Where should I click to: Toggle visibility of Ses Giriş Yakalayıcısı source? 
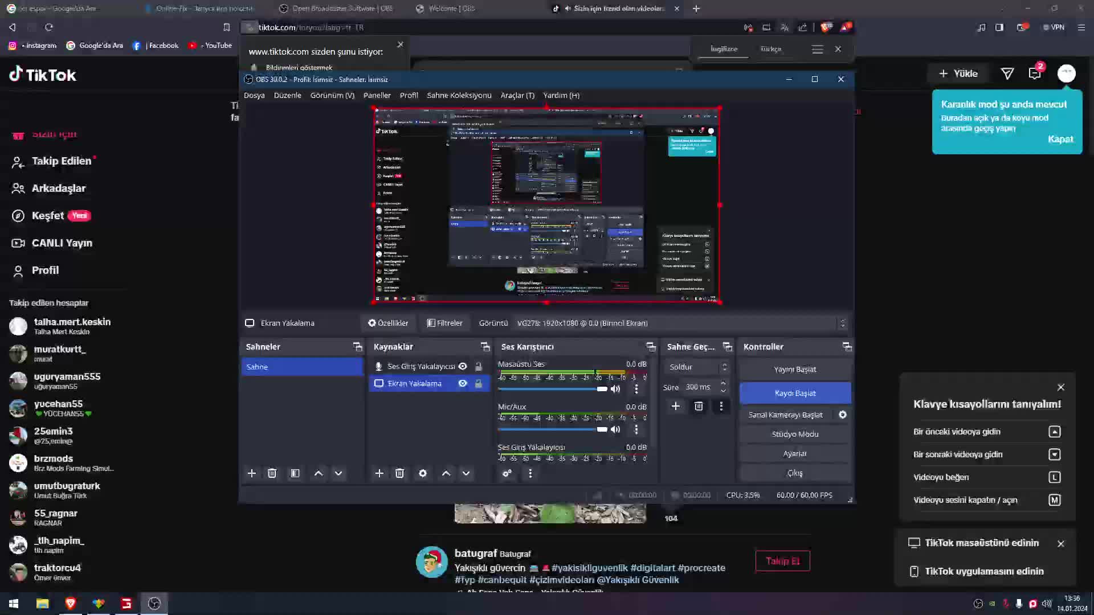pos(463,366)
